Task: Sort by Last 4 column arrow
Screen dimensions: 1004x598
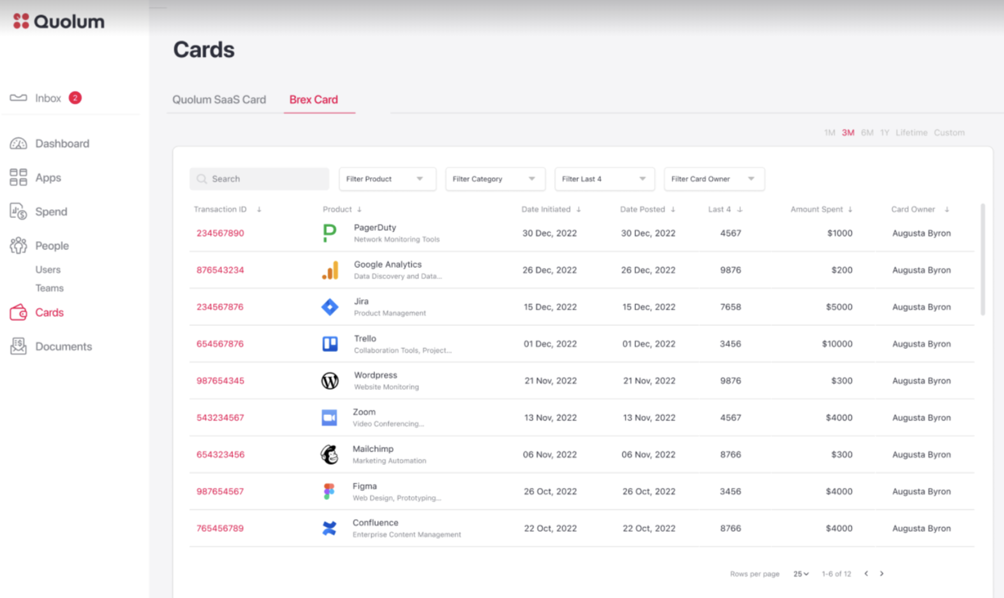Action: pos(740,209)
